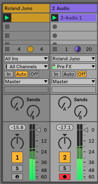Launch the 2-Audio 1 clip play button
98x184 pixels.
55,18
